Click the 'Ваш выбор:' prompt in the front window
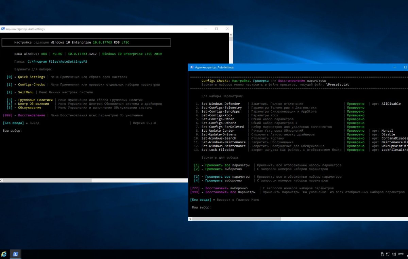Viewport: 408px width, 259px height. pos(202,207)
